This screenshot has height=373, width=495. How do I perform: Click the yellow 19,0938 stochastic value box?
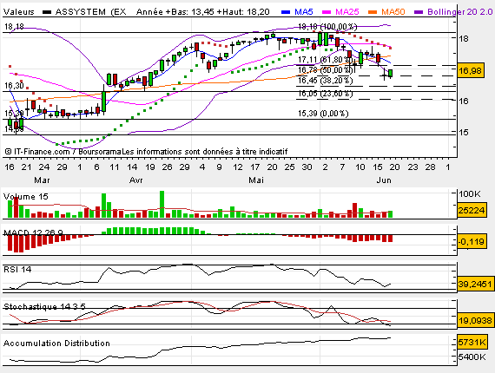475,321
